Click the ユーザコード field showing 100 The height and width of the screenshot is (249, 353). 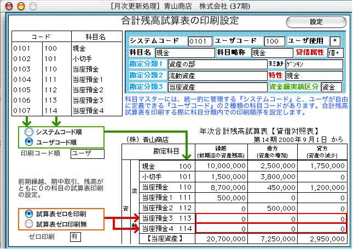pyautogui.click(x=271, y=41)
